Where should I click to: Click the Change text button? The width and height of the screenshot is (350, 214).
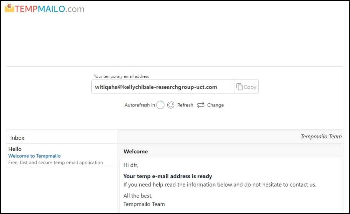coord(215,105)
